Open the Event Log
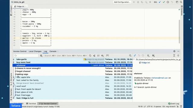 pyautogui.click(x=174, y=103)
